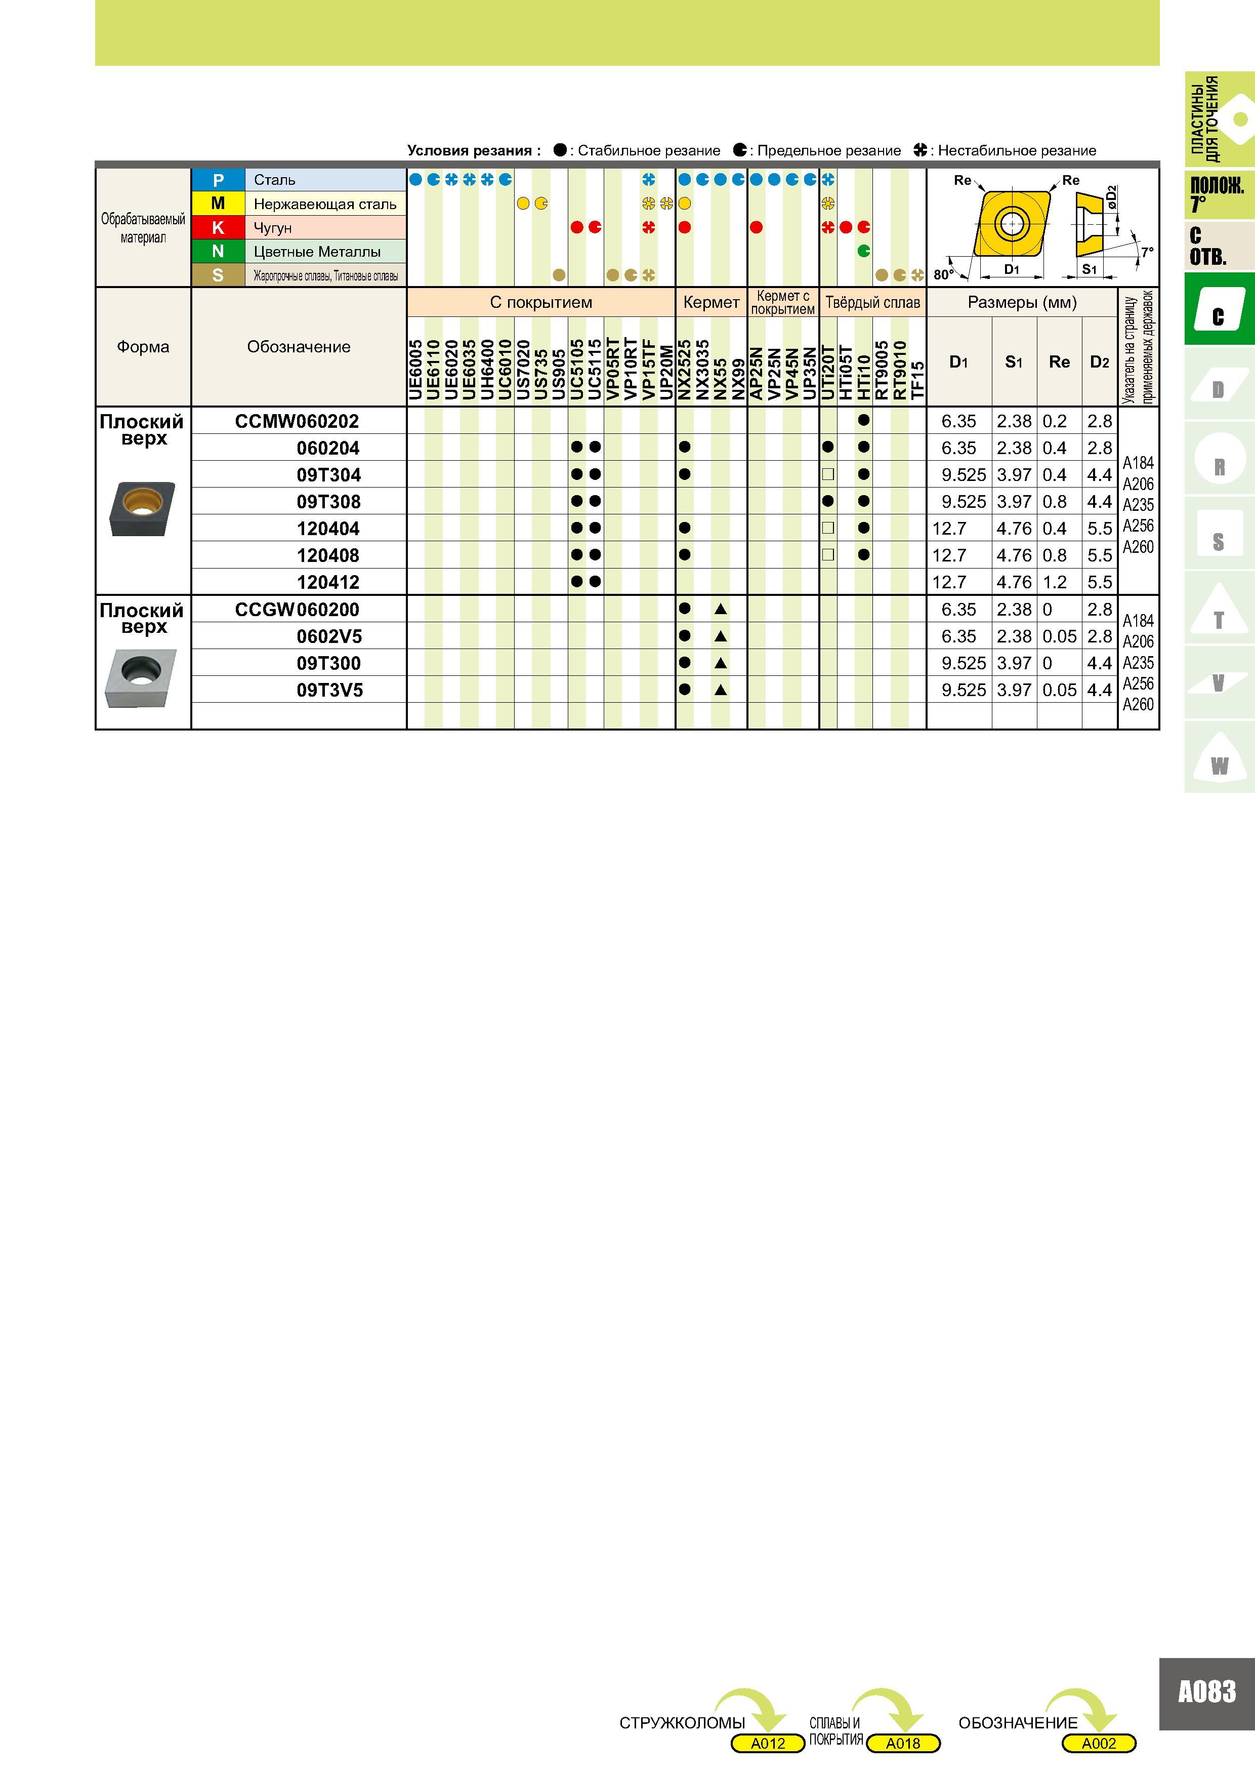Select the 120412 designation row
The width and height of the screenshot is (1255, 1776).
point(328,582)
